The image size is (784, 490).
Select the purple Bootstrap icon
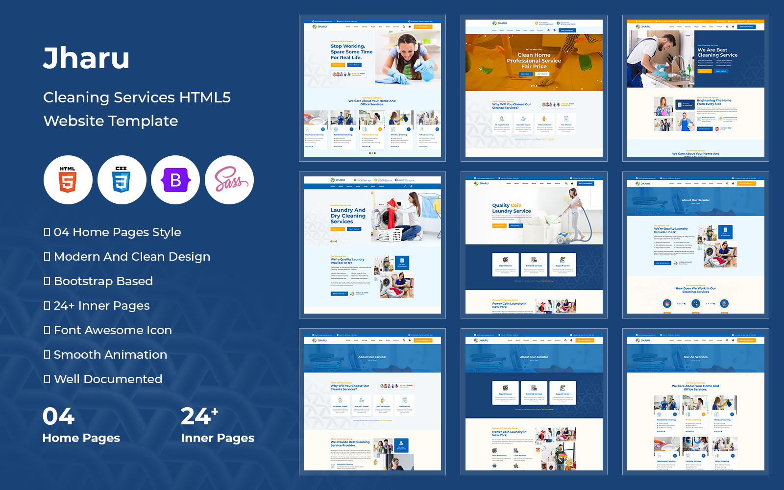pos(175,180)
